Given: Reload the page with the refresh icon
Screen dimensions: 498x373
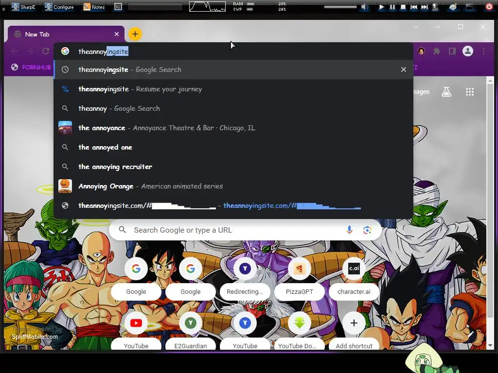Looking at the screenshot, I should click(x=46, y=51).
